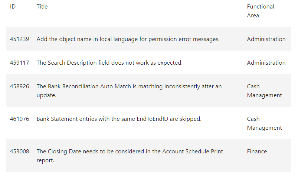Click Administration cell for row 459117
The width and height of the screenshot is (298, 177).
click(266, 63)
